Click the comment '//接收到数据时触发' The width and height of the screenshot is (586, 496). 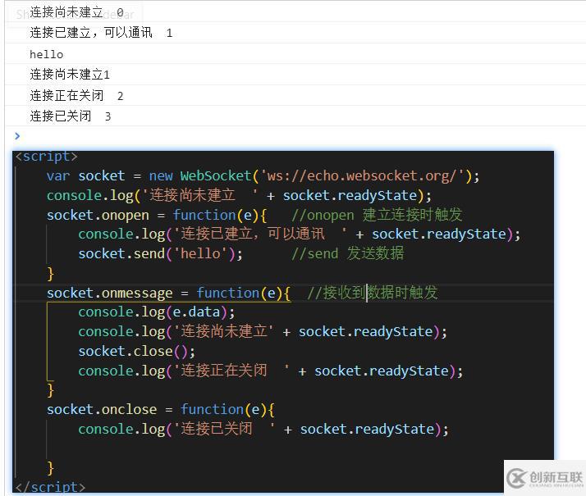[x=373, y=293]
